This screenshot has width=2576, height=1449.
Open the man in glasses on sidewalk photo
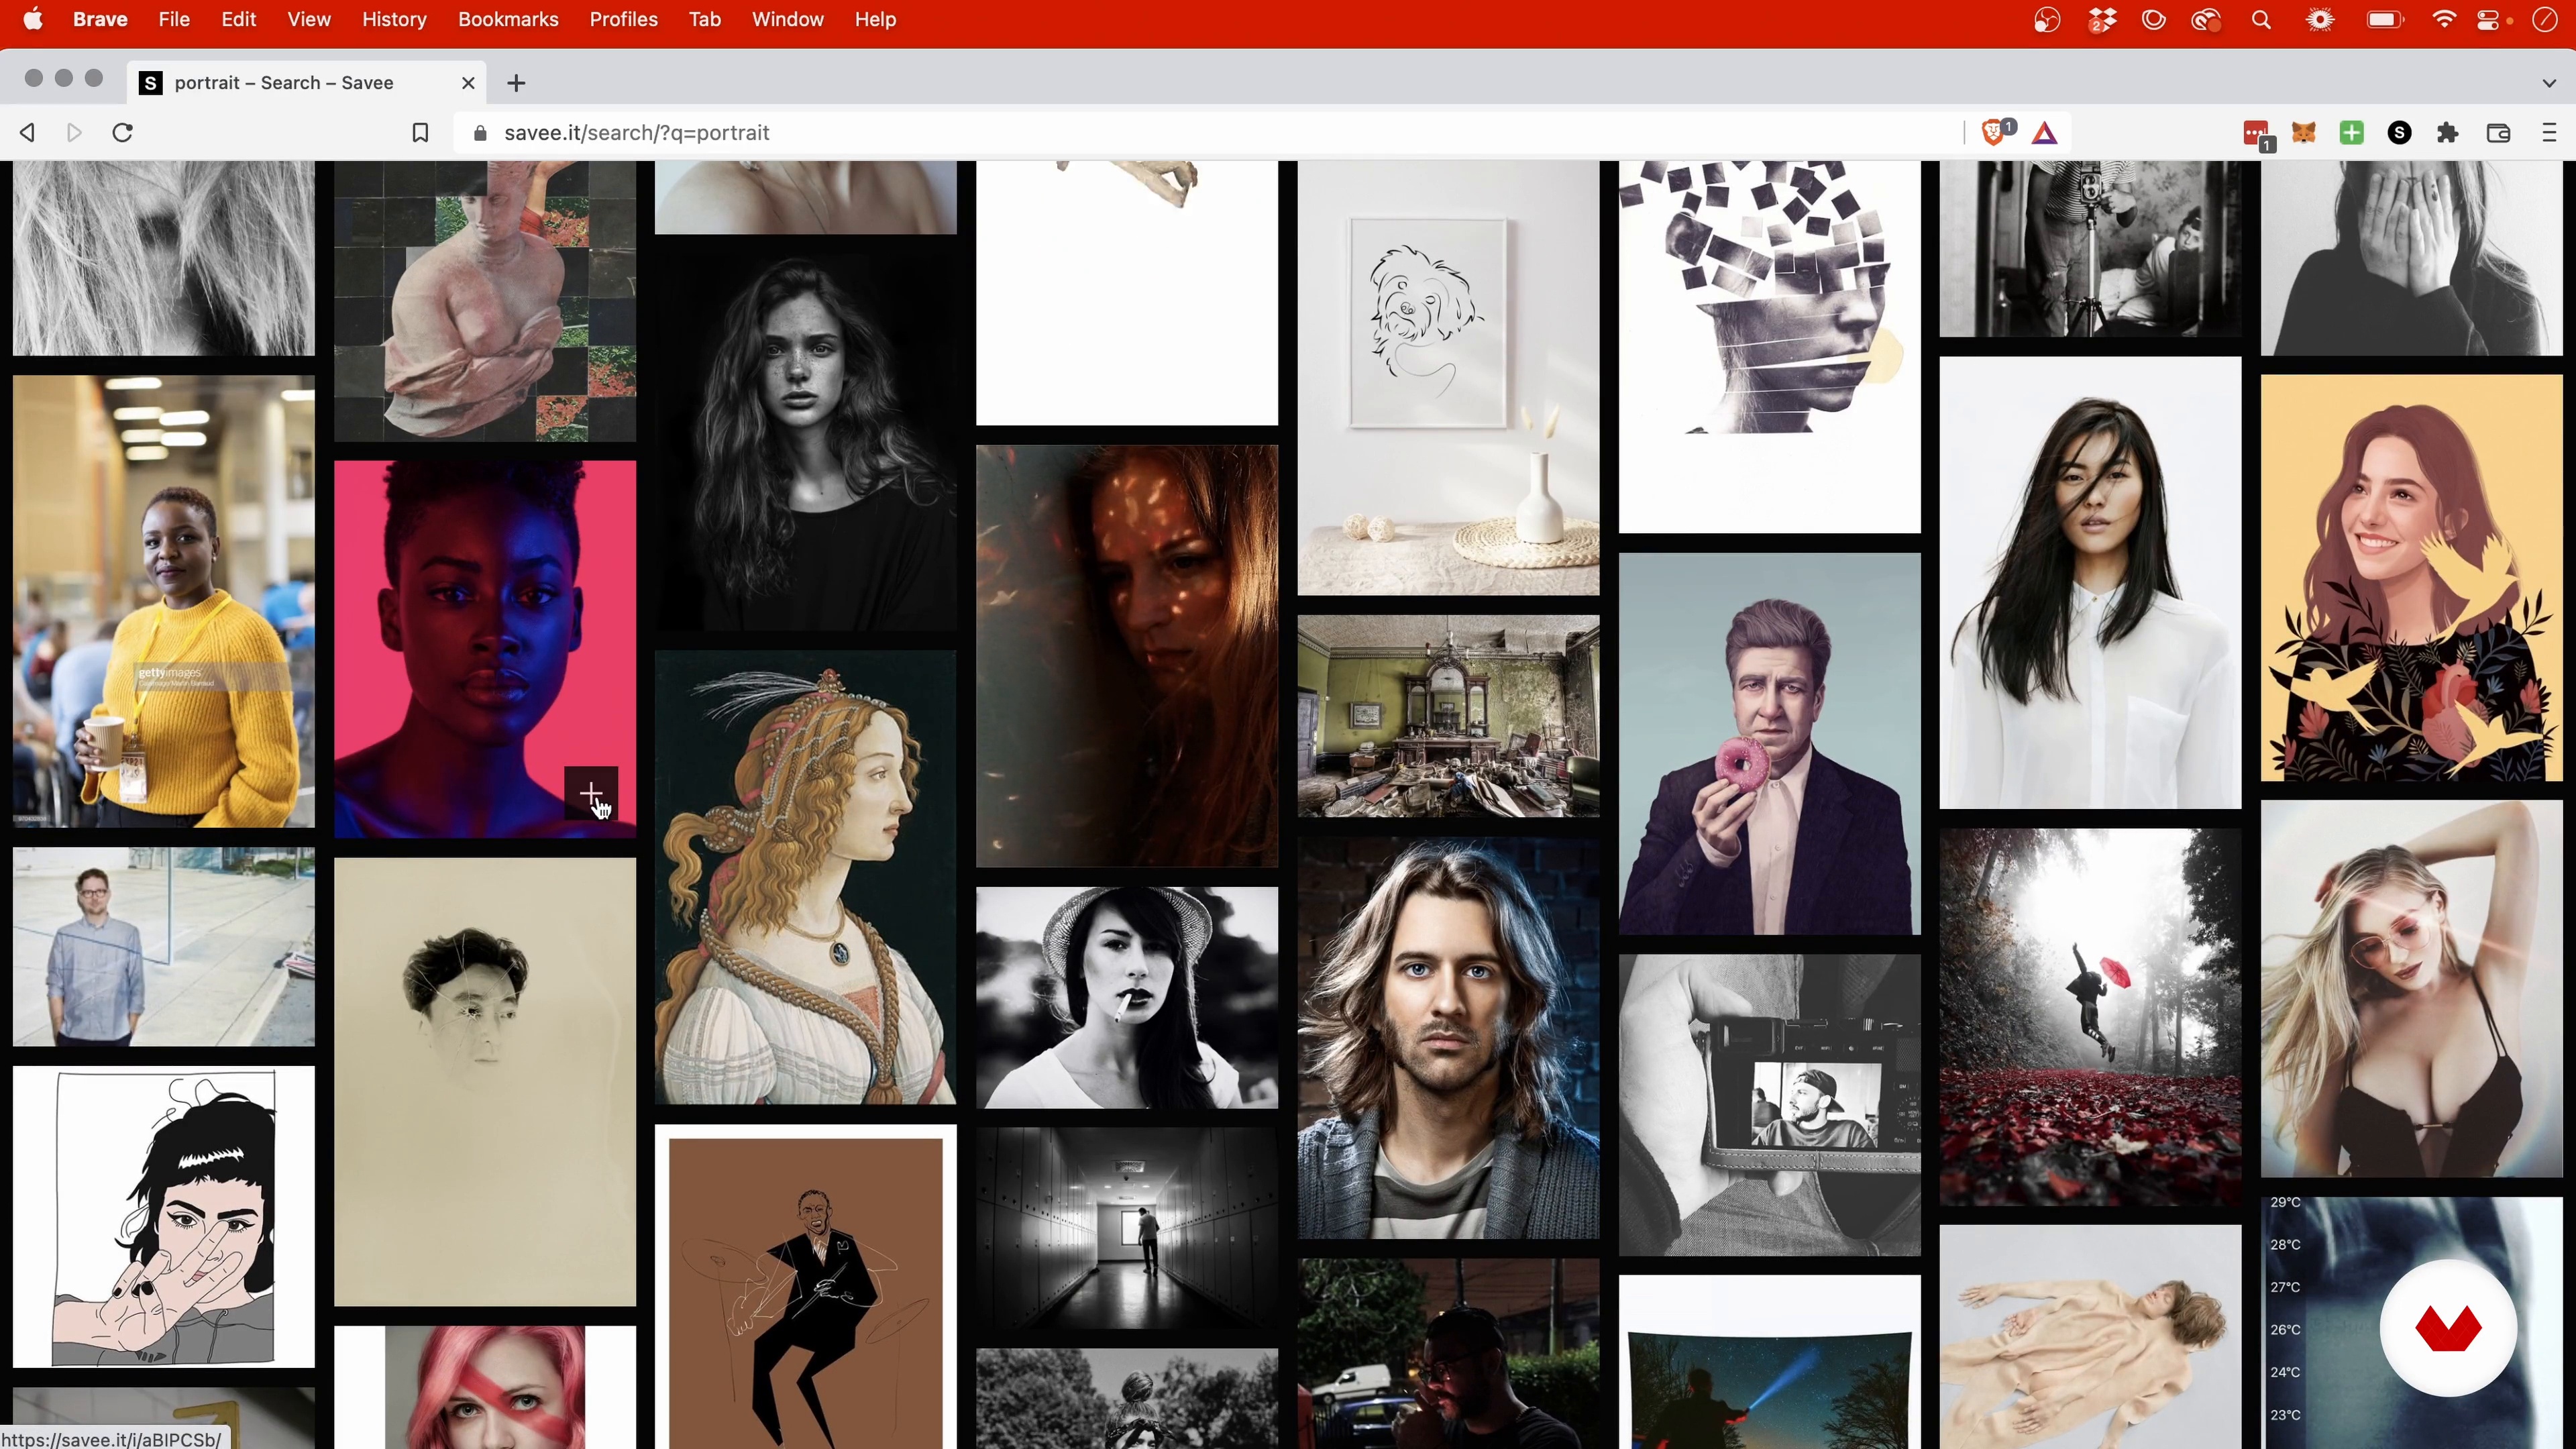(163, 946)
